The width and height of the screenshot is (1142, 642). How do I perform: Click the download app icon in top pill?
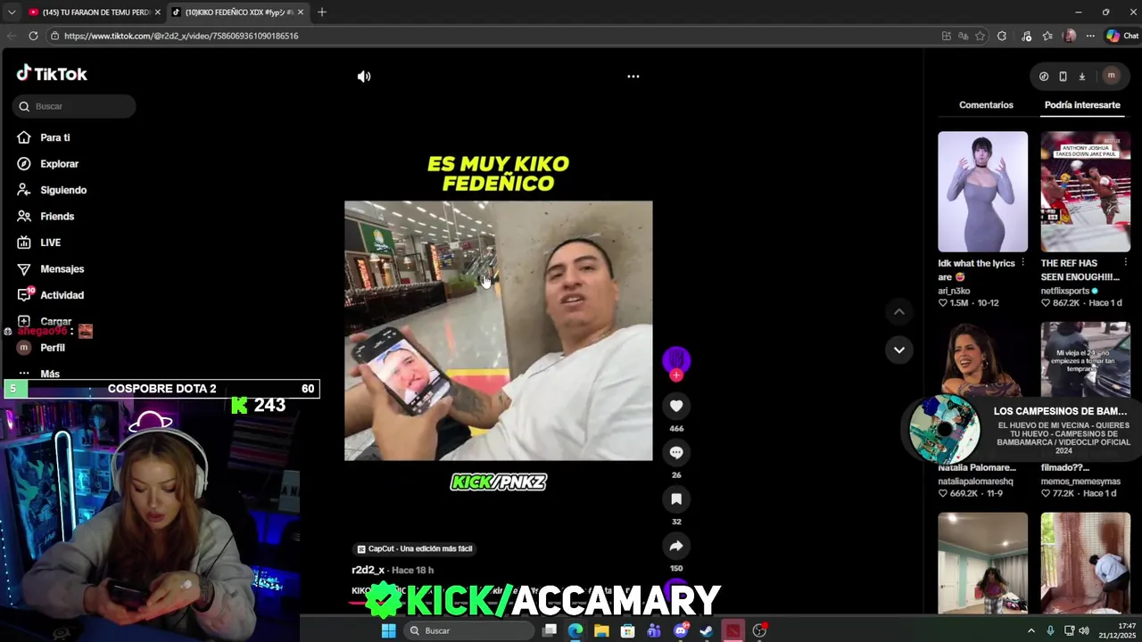point(1081,77)
